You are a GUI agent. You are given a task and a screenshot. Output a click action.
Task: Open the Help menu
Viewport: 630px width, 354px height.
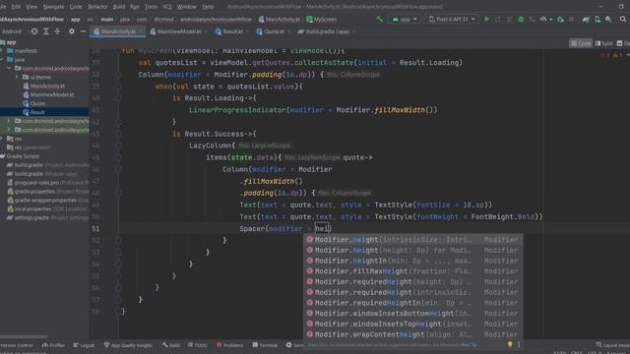pyautogui.click(x=208, y=7)
